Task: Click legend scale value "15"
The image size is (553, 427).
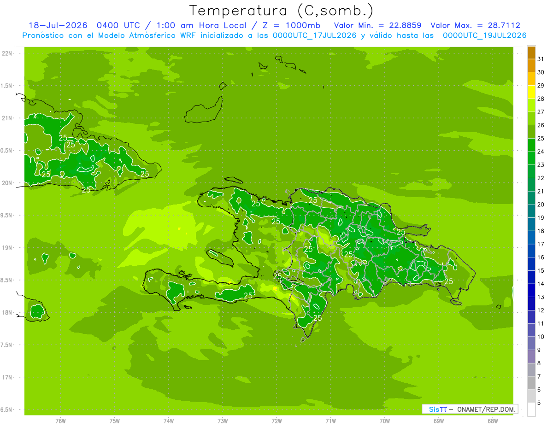Action: [x=541, y=270]
